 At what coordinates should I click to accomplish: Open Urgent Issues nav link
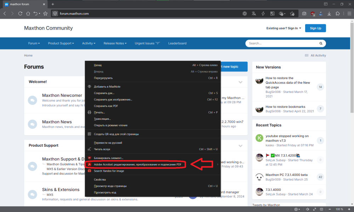coord(147,43)
